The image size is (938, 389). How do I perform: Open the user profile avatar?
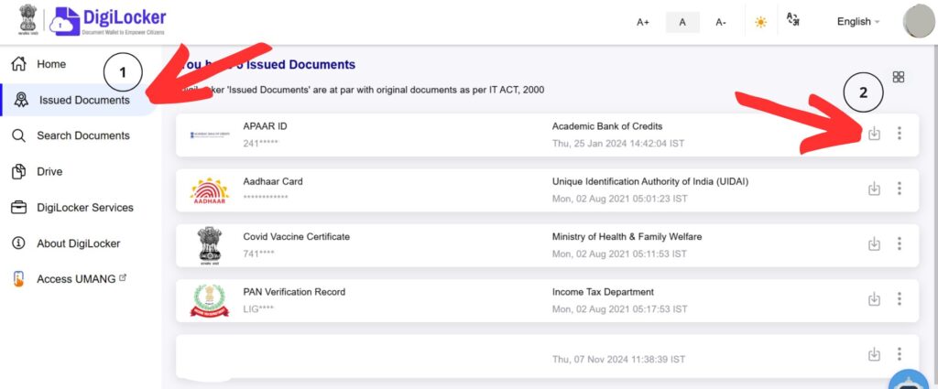(919, 21)
